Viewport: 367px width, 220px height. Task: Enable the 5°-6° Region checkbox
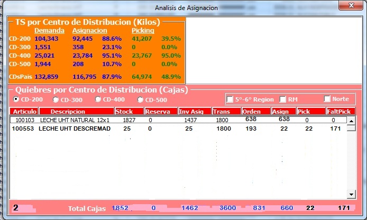tap(230, 99)
